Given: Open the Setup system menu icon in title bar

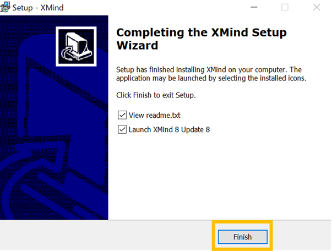Looking at the screenshot, I should (x=5, y=7).
